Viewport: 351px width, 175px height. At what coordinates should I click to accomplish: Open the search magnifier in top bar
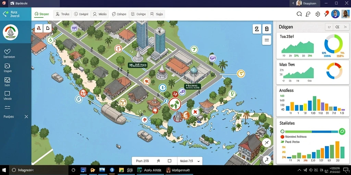(x=299, y=14)
